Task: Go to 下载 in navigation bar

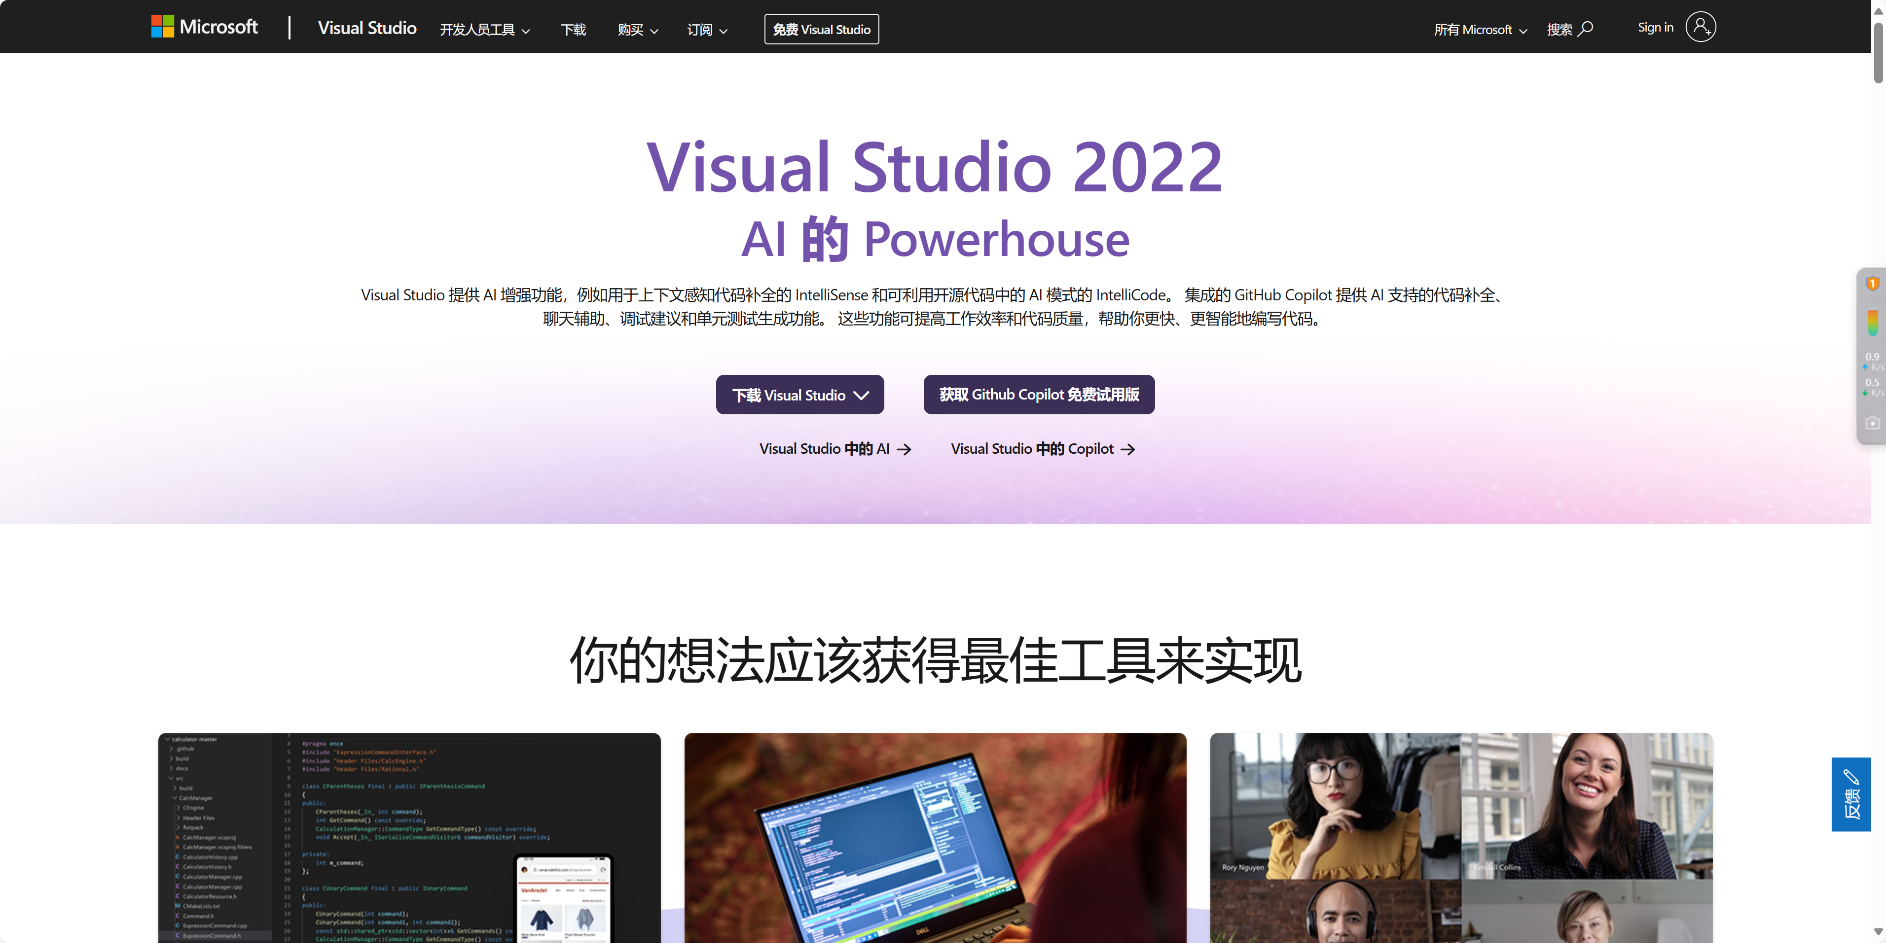Action: click(x=573, y=30)
